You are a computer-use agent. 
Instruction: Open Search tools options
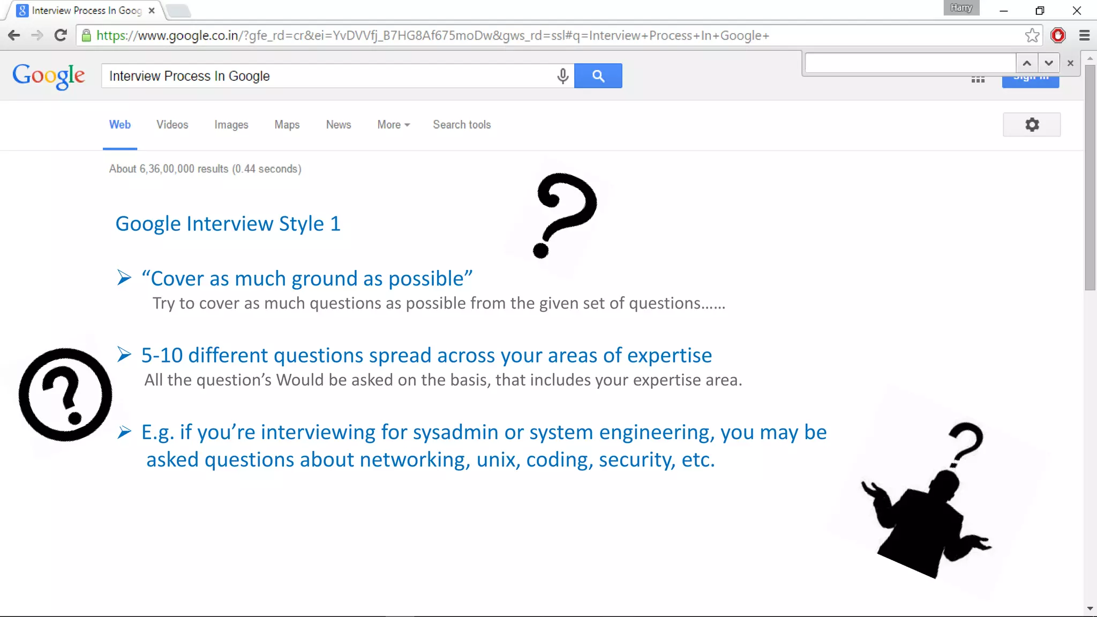click(462, 125)
